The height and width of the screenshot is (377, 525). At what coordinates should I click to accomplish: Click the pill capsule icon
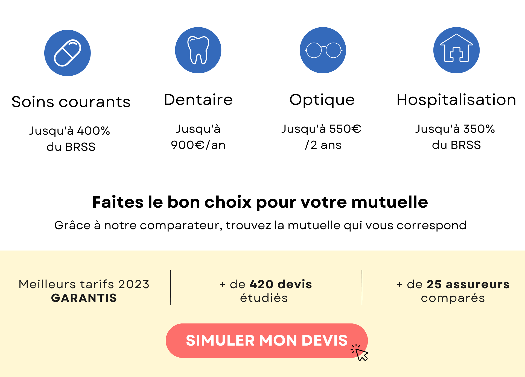tap(68, 53)
